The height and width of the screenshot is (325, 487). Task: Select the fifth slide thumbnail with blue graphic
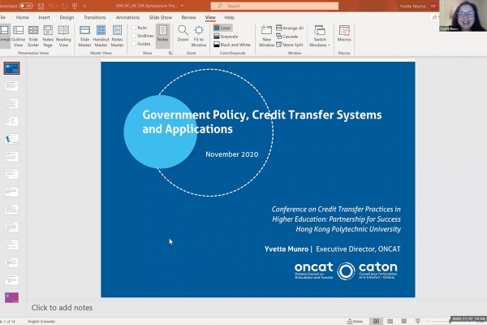(11, 139)
